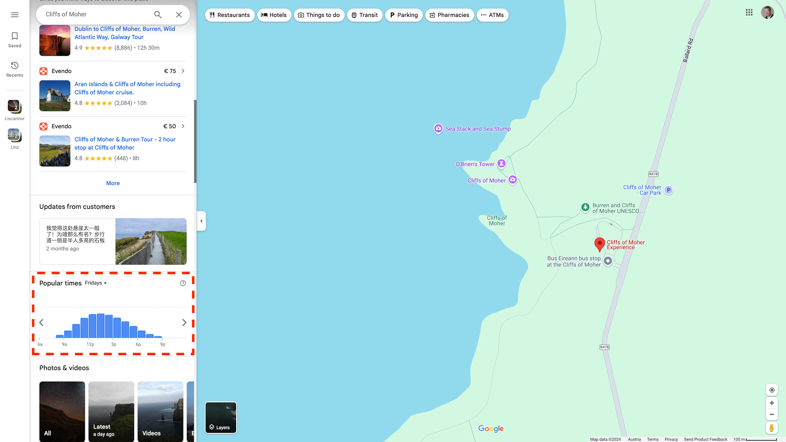Screen dimensions: 786x442
Task: Open the Layers map switcher
Action: click(221, 417)
